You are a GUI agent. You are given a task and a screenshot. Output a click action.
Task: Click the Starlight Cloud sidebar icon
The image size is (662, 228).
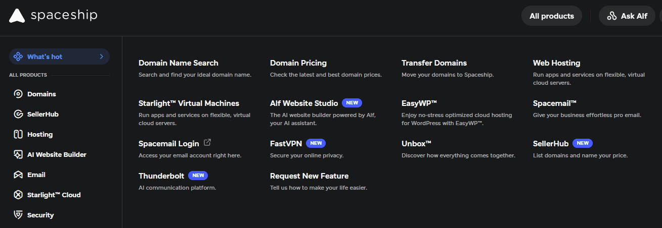coord(18,195)
